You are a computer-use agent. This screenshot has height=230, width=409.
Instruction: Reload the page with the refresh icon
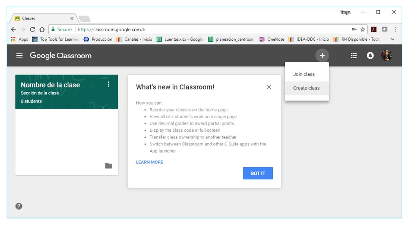point(32,30)
